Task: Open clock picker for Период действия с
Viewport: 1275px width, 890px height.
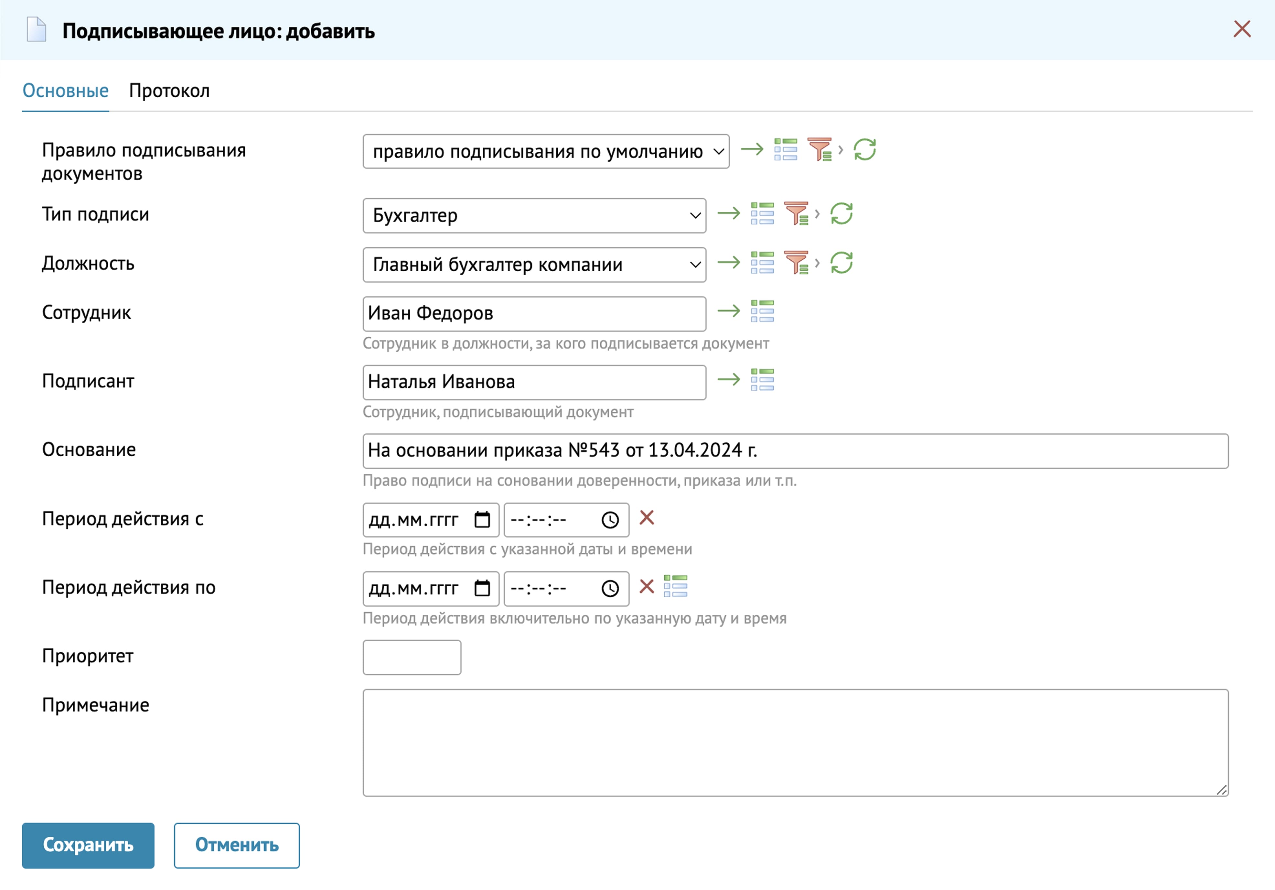Action: pos(610,520)
